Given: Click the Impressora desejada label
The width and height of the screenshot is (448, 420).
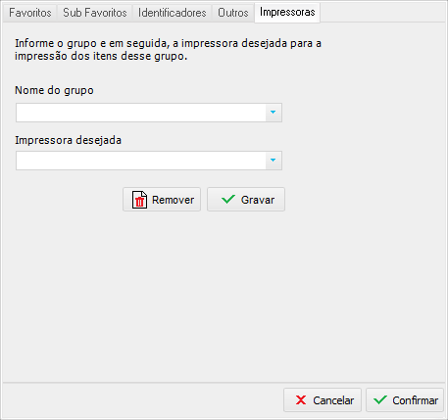Looking at the screenshot, I should [x=68, y=140].
